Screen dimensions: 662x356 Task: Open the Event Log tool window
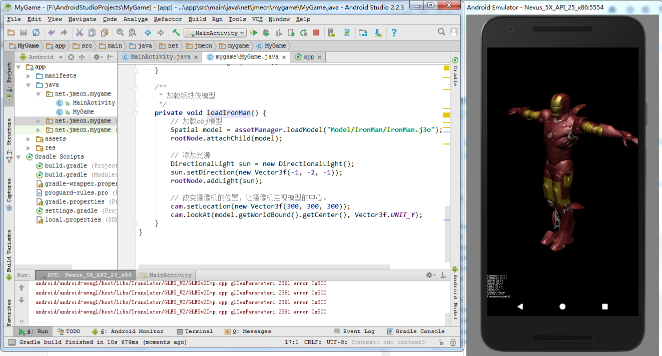(x=354, y=331)
